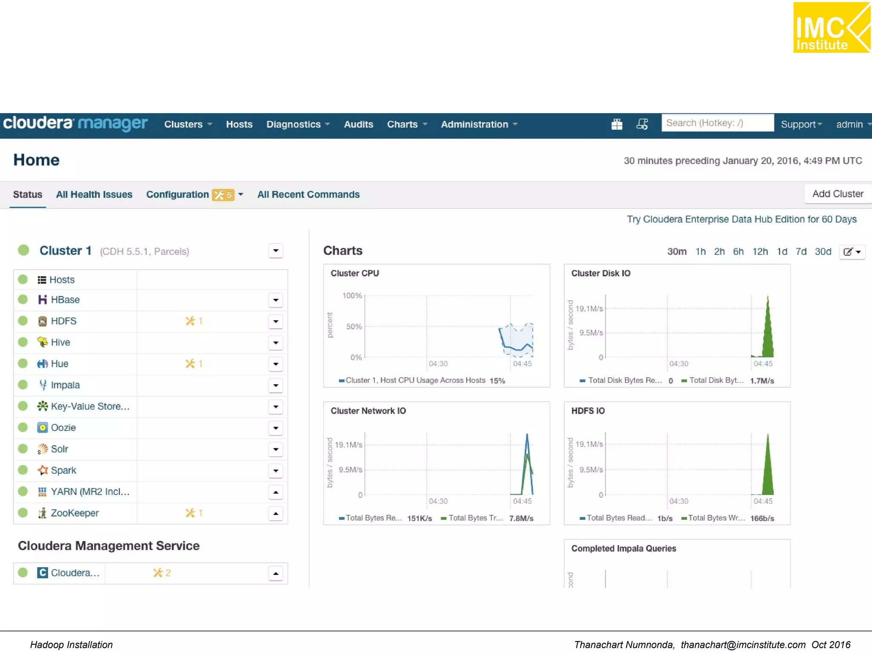Click the IMC Institute logo
The width and height of the screenshot is (872, 654).
click(x=832, y=28)
